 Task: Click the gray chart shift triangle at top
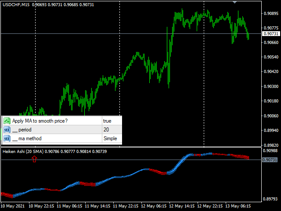tap(235, 2)
